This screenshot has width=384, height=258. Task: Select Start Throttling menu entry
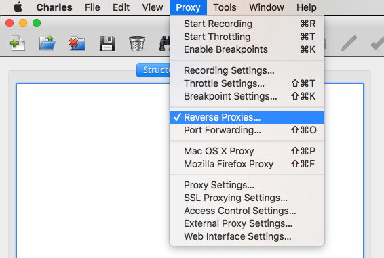pos(247,37)
